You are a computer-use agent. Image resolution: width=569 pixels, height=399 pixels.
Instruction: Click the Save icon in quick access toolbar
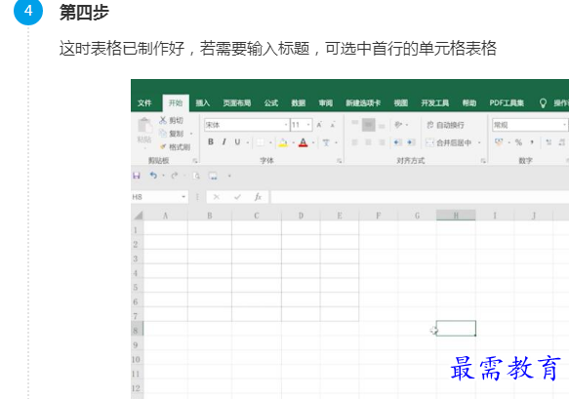pyautogui.click(x=137, y=176)
